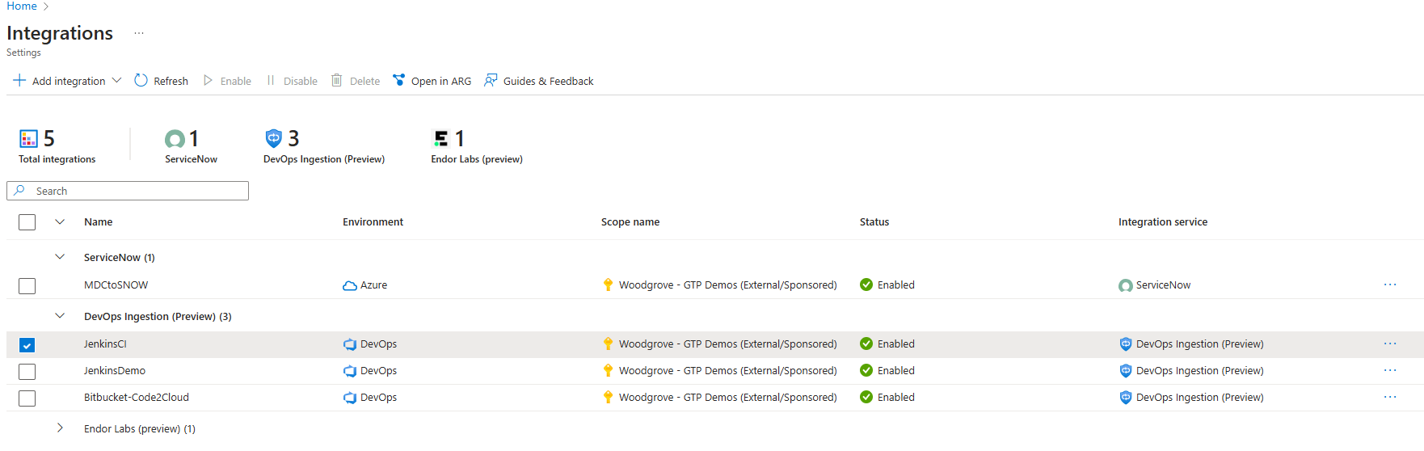Image resolution: width=1424 pixels, height=451 pixels.
Task: Click scope name text in JenkinsDemo row
Action: click(x=728, y=370)
